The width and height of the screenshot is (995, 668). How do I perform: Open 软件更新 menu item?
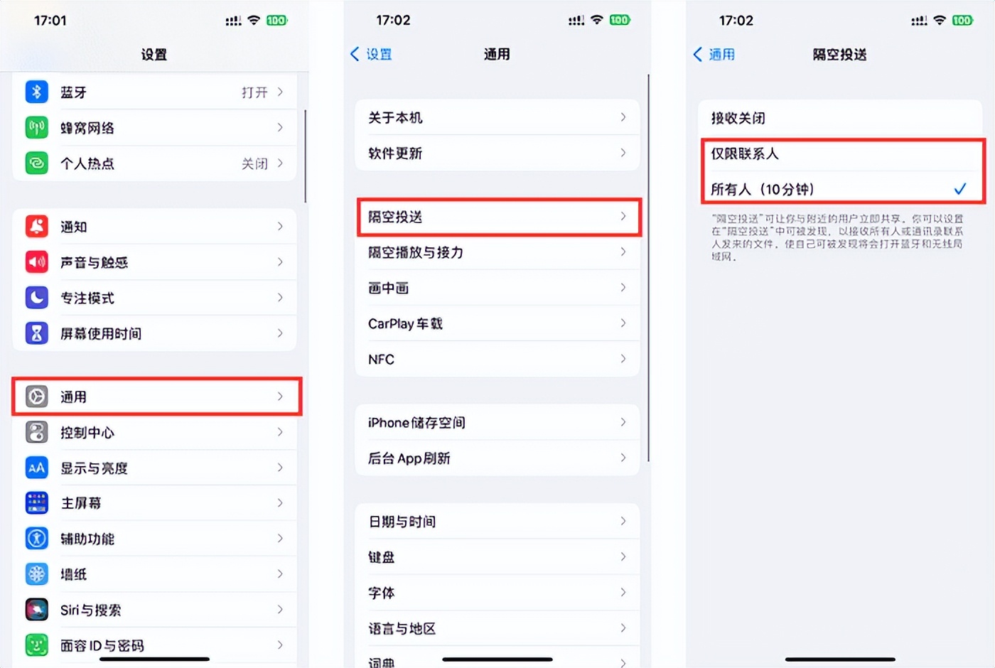pos(497,153)
